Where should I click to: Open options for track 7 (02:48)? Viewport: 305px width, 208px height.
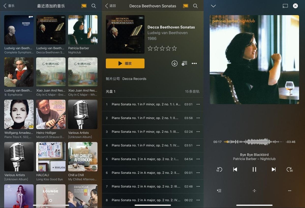point(198,186)
